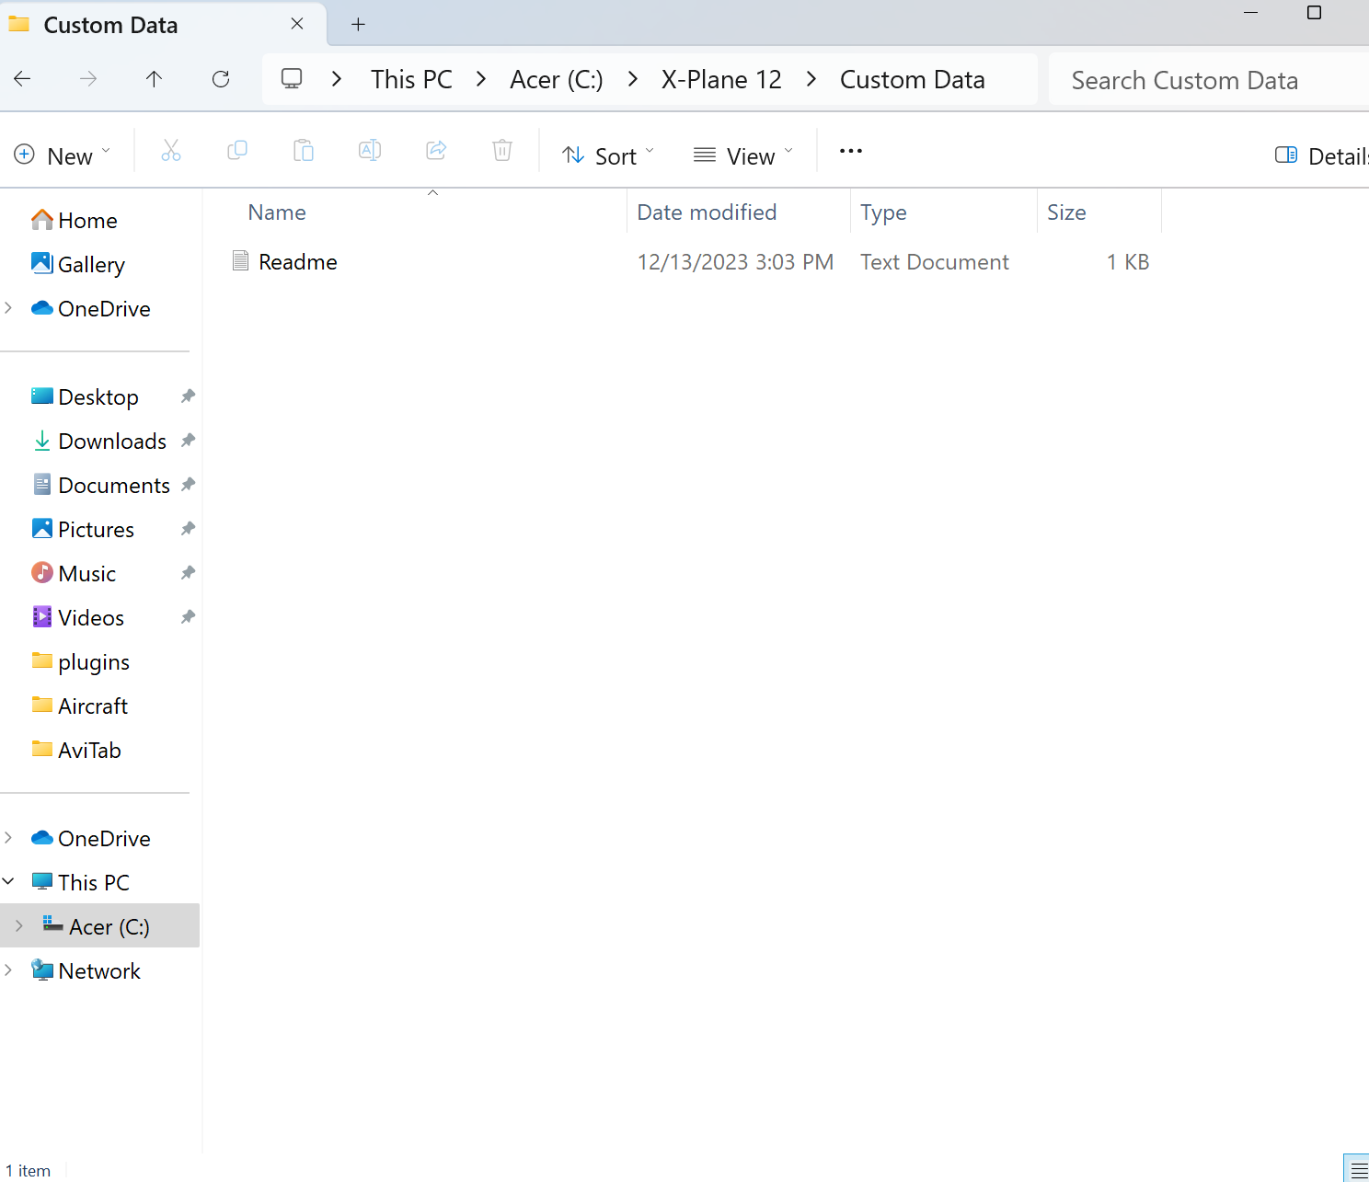Click Custom Data breadcrumb in address bar
1369x1182 pixels.
(913, 79)
